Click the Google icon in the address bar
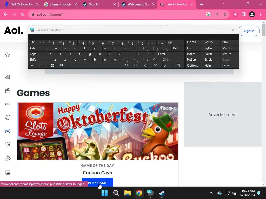This screenshot has height=199, width=266. (208, 15)
